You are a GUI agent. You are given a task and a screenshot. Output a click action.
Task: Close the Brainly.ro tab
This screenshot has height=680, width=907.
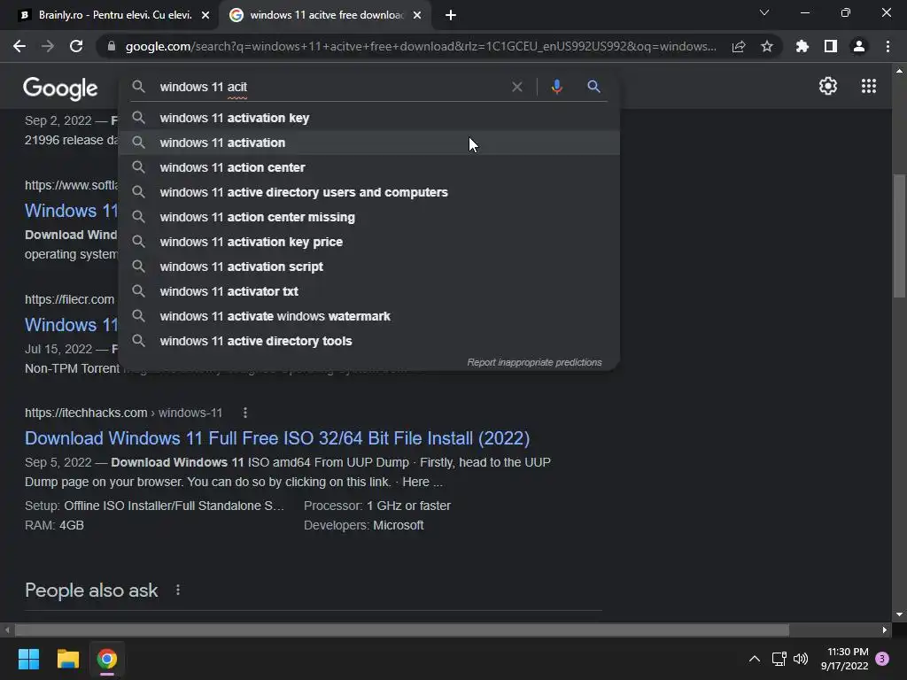205,16
